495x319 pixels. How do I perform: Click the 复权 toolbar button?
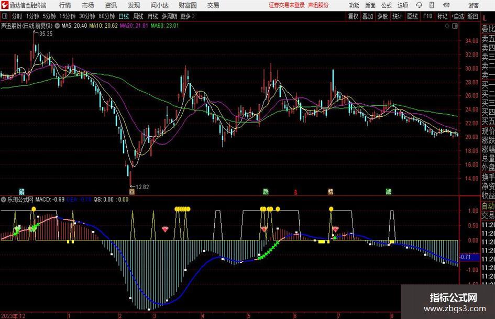coord(353,16)
